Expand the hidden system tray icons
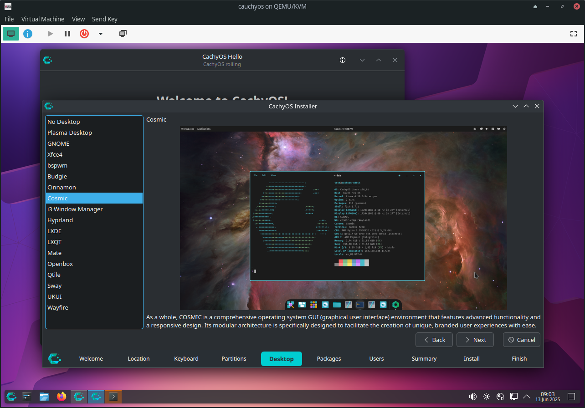The width and height of the screenshot is (585, 408). [527, 397]
